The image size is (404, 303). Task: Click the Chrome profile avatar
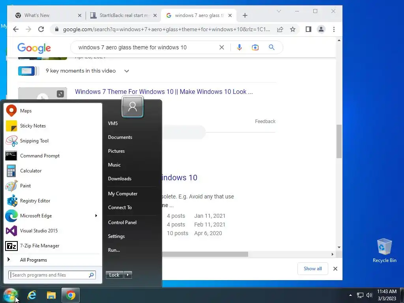click(x=321, y=29)
